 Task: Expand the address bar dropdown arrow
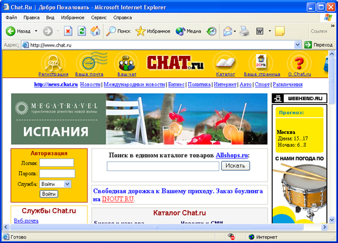297,45
